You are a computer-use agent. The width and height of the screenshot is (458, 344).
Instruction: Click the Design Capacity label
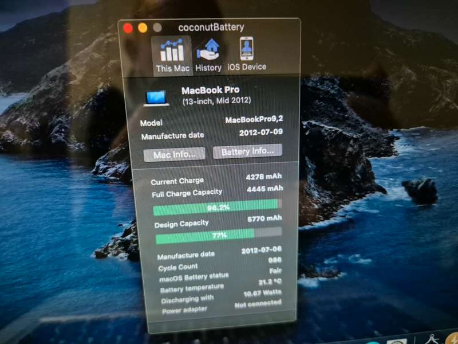point(181,224)
